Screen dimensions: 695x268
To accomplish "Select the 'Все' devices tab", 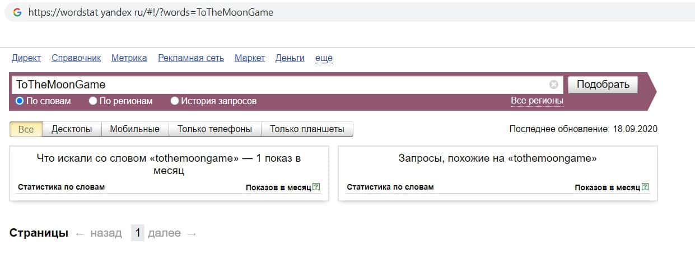I will tap(26, 129).
